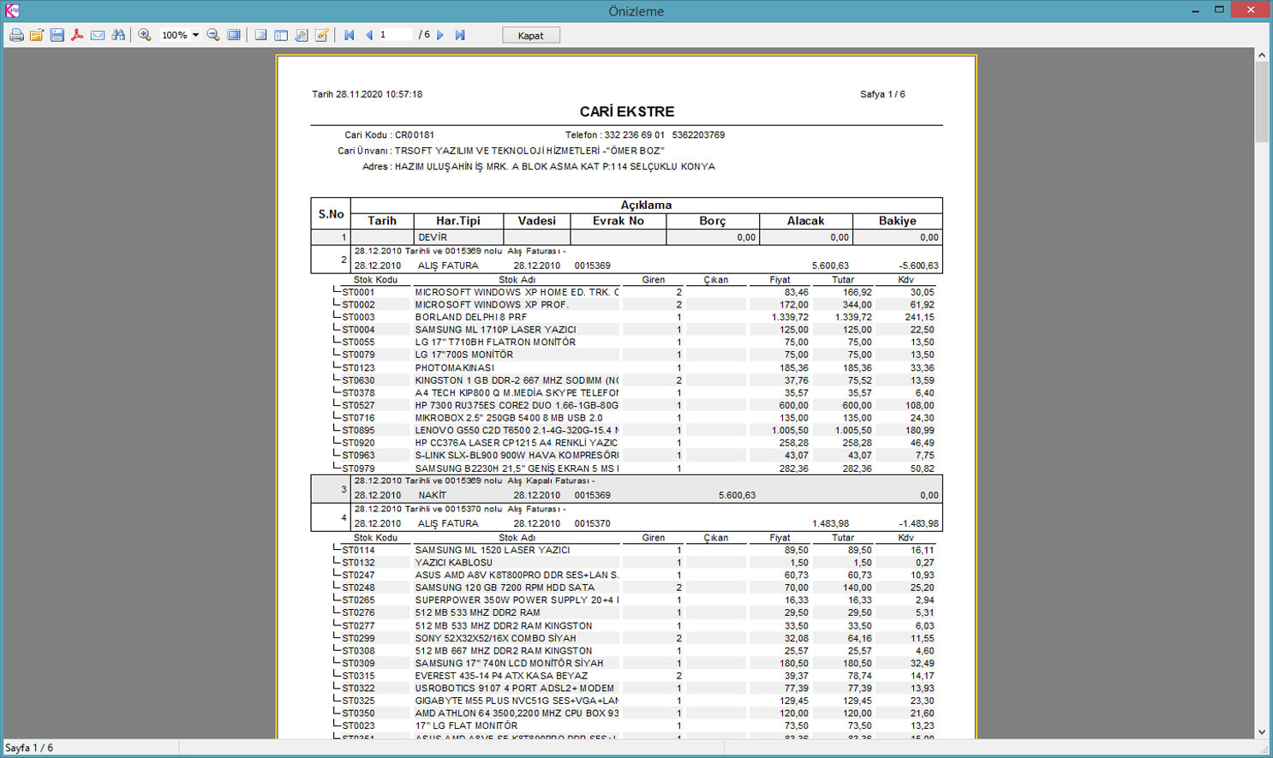Click the 'Vadesi' column header
Viewport: 1273px width, 758px height.
pos(537,221)
